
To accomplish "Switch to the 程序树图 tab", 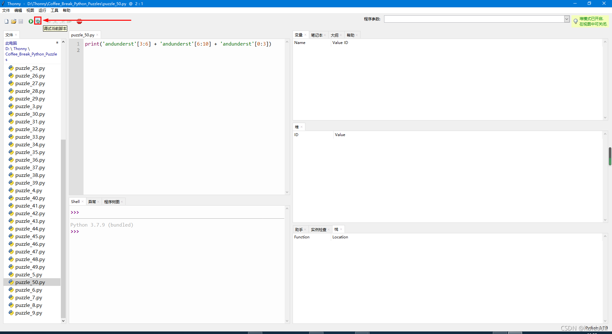I will 112,202.
